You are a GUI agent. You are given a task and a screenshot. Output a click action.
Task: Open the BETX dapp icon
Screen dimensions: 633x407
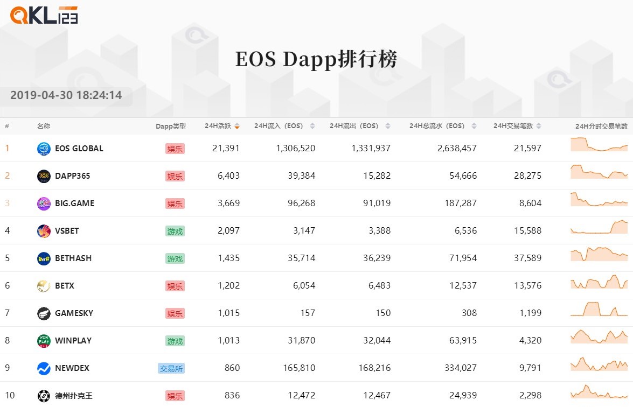[x=44, y=285]
